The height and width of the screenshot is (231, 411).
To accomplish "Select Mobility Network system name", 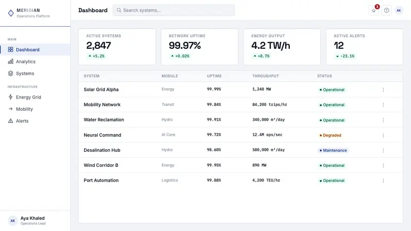I will coord(102,105).
